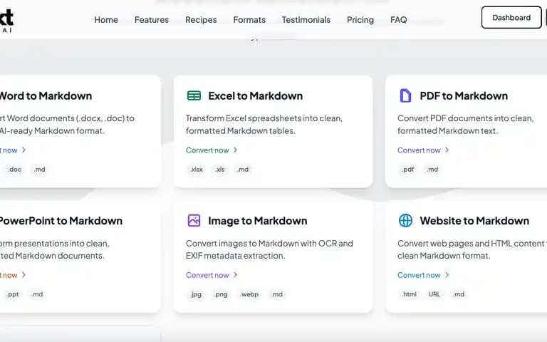The image size is (547, 342).
Task: Click chevron after Word Convert now
Action: tap(24, 150)
